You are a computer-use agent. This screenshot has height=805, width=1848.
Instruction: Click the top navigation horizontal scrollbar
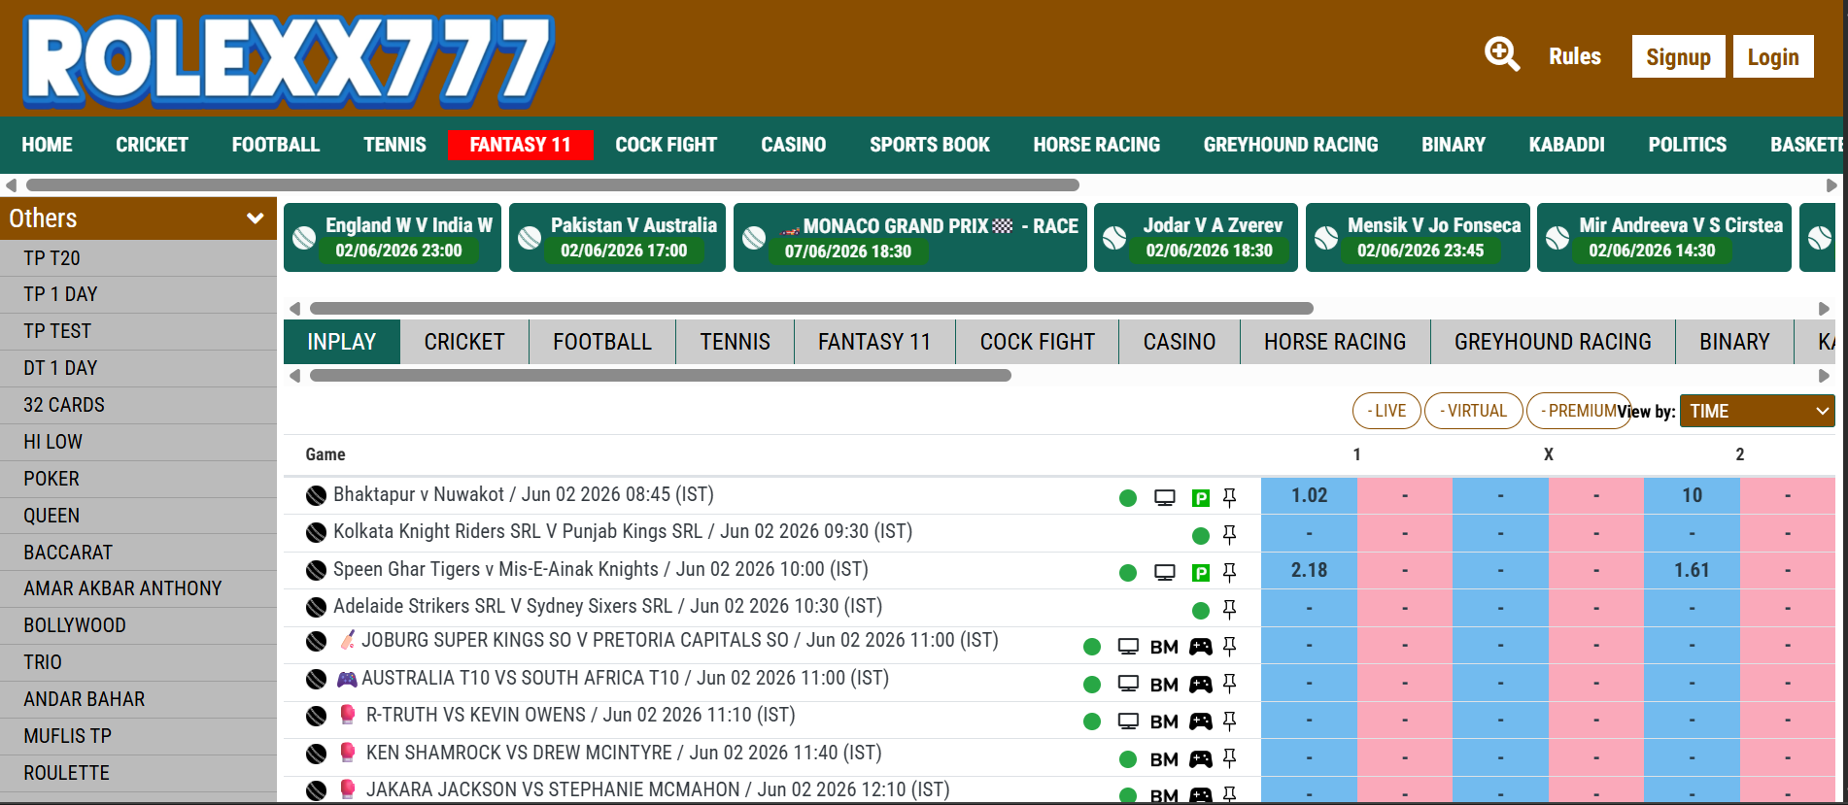click(x=552, y=184)
